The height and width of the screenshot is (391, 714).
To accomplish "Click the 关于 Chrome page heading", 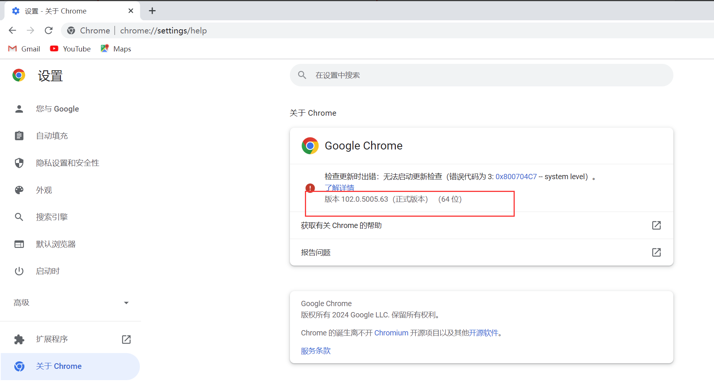I will pos(313,113).
